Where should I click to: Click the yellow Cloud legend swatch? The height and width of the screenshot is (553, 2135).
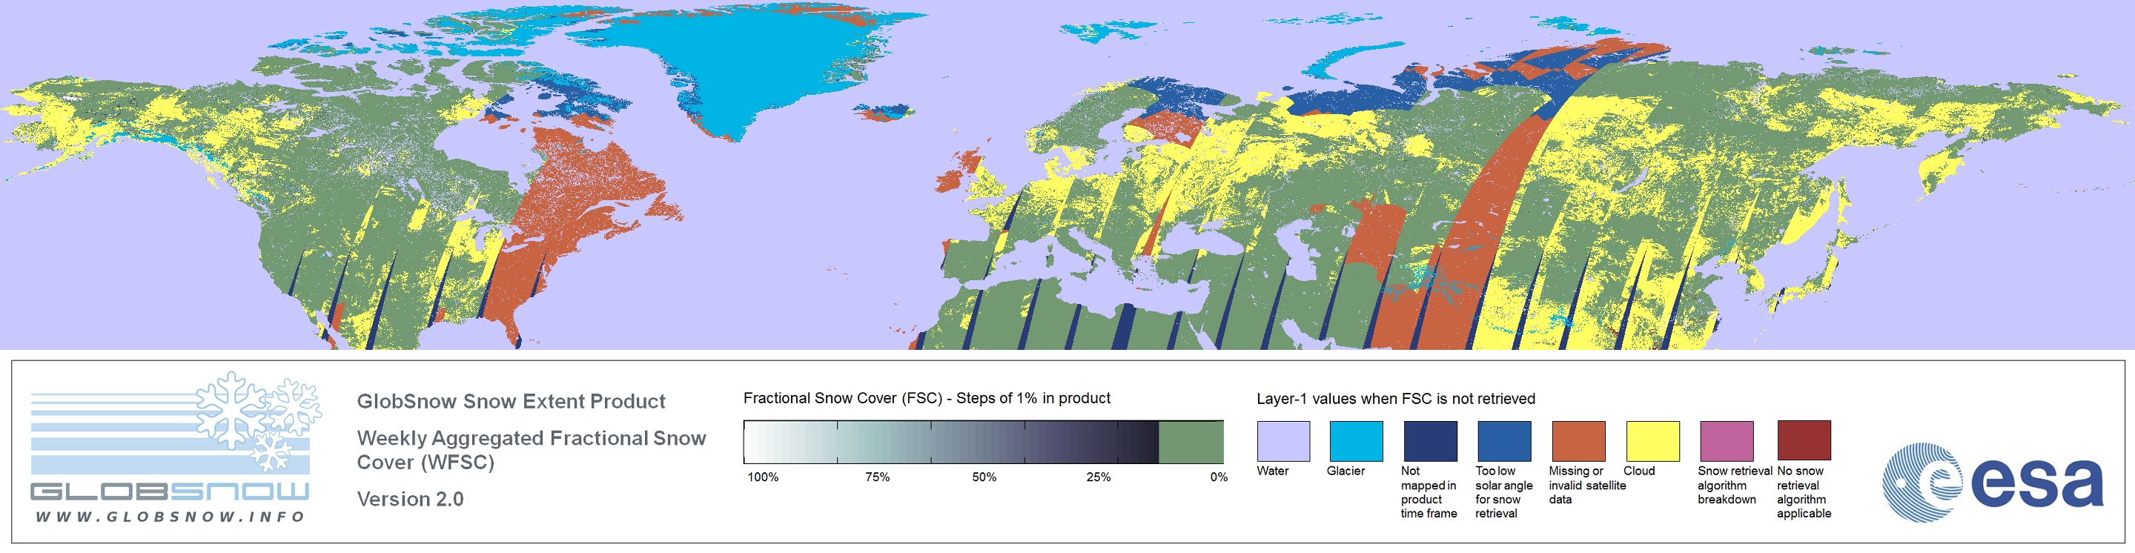point(1652,441)
